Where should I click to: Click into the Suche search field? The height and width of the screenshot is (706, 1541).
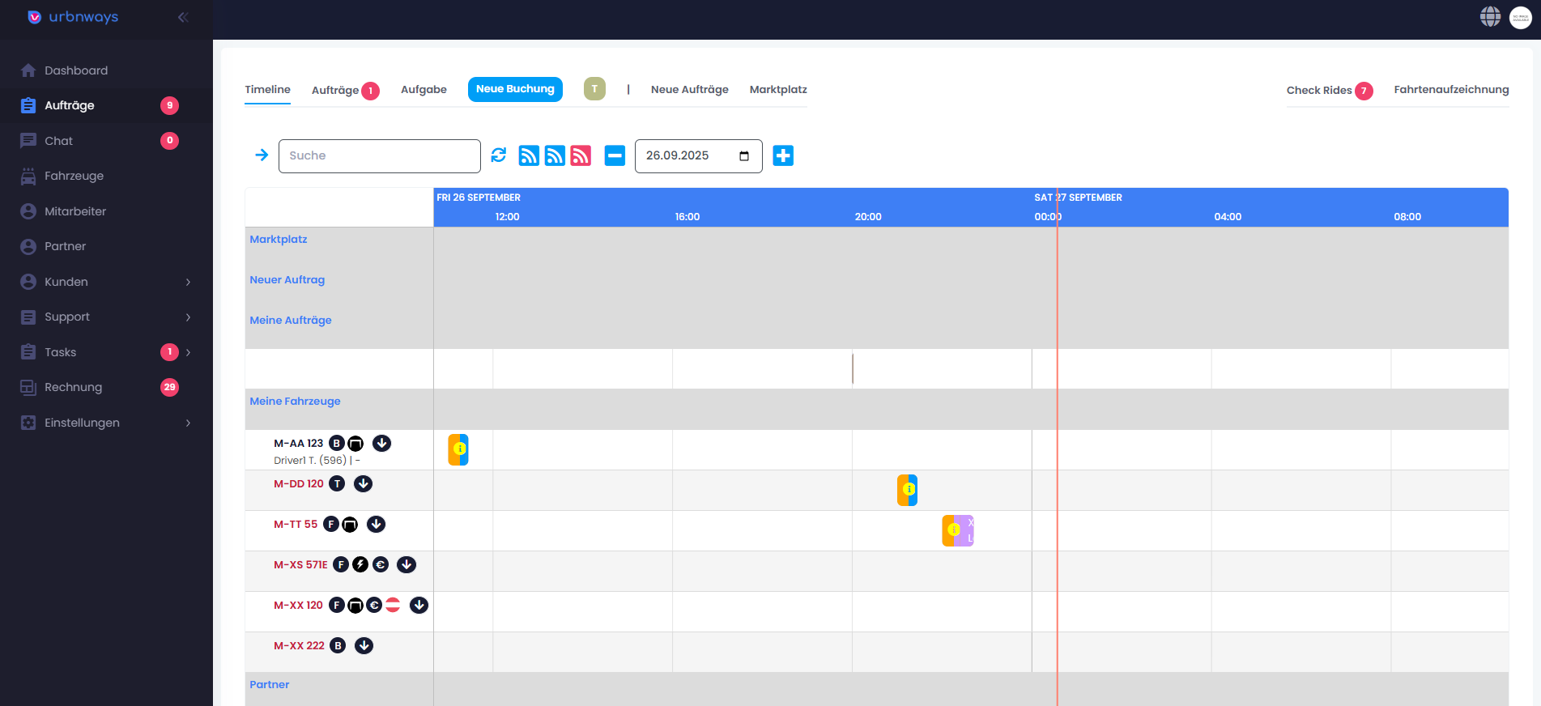(379, 156)
